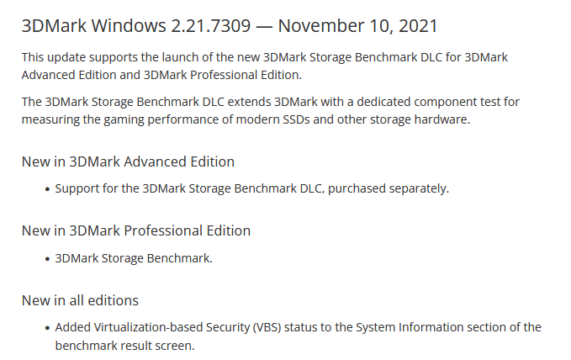Click the paragraph starting 'The 3DMark Storage Benchmark DLC extends'
Screen dimensions: 571x360
(270, 110)
